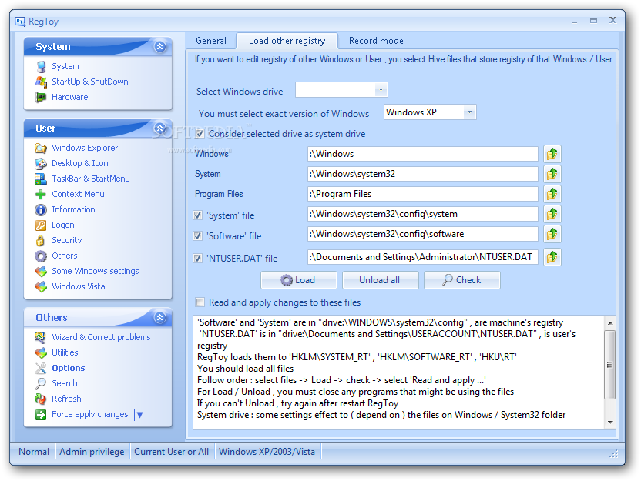Click the Program Files path input field

click(423, 194)
